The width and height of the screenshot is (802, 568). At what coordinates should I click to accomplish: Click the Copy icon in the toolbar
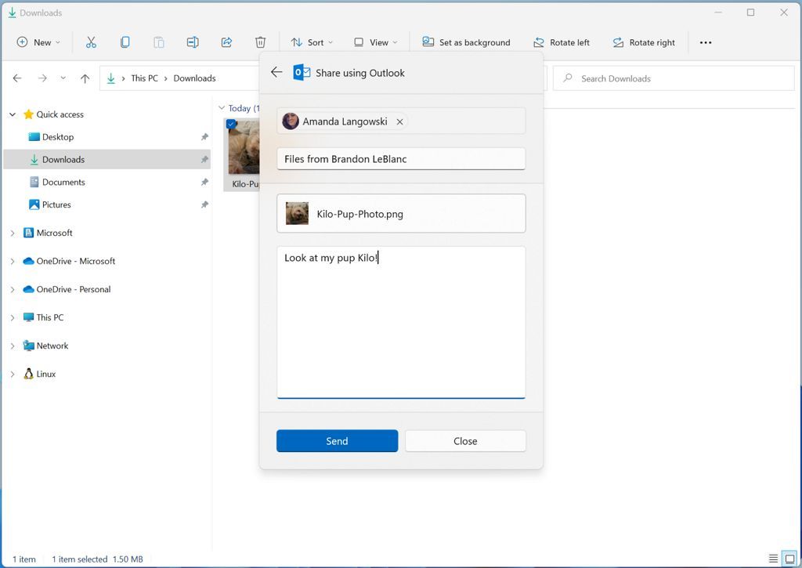125,42
